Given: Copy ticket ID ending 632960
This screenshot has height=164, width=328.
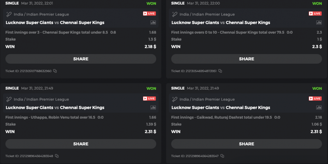Looking at the screenshot, I should tap(55, 71).
